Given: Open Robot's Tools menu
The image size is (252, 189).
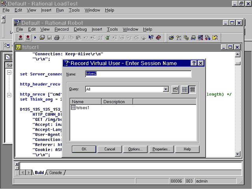Looking at the screenshot, I should [112, 29].
